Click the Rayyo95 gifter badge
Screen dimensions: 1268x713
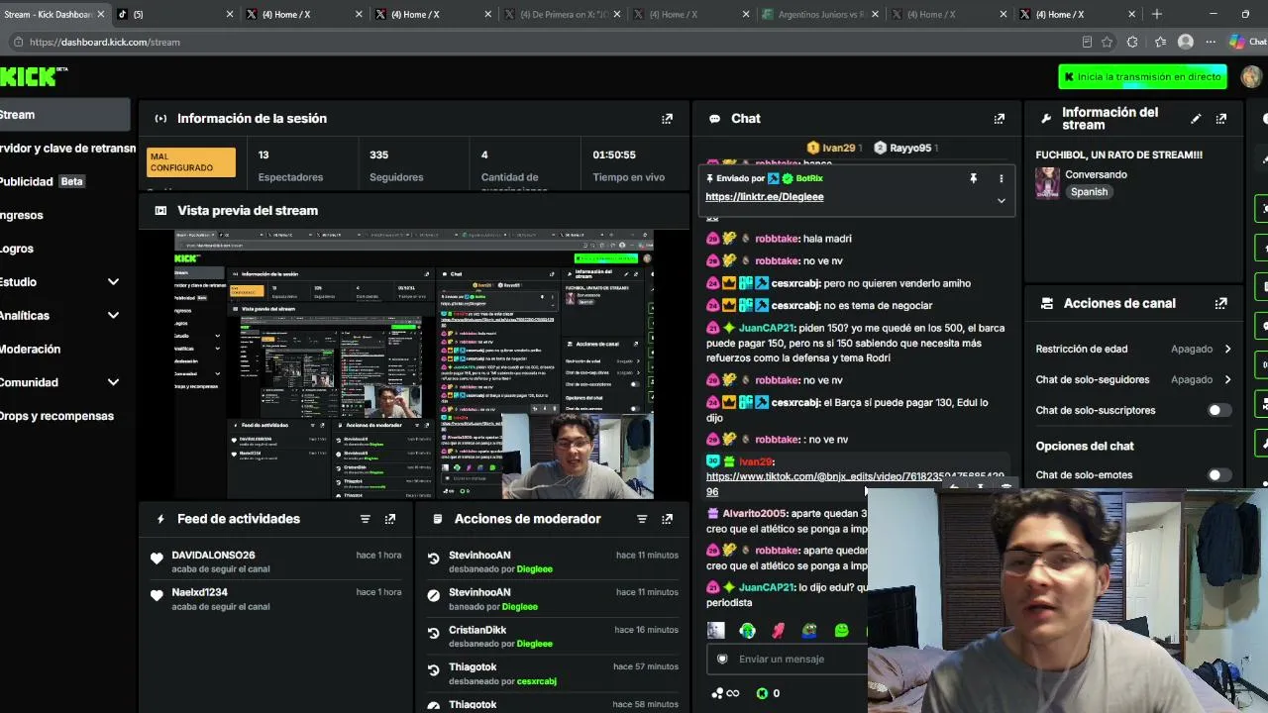click(x=905, y=149)
